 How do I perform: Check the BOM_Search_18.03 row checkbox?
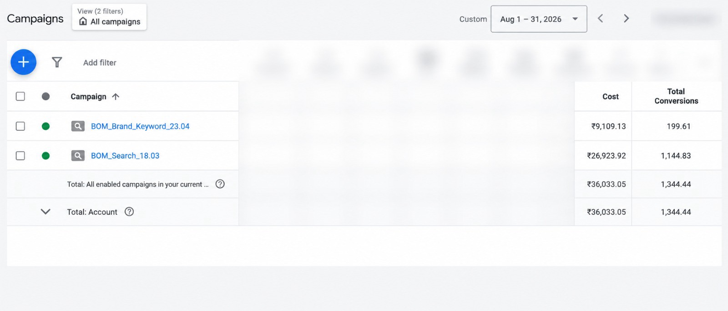click(20, 156)
